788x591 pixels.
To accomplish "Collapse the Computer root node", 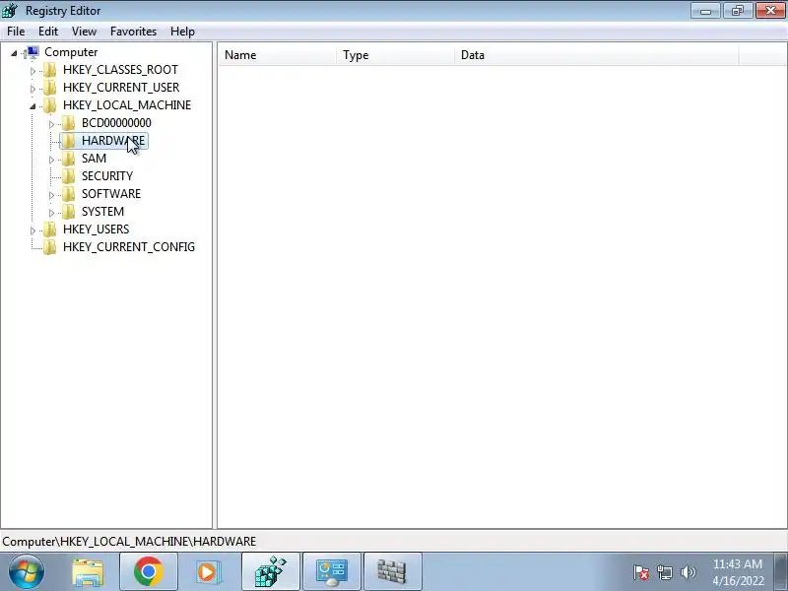I will point(14,53).
